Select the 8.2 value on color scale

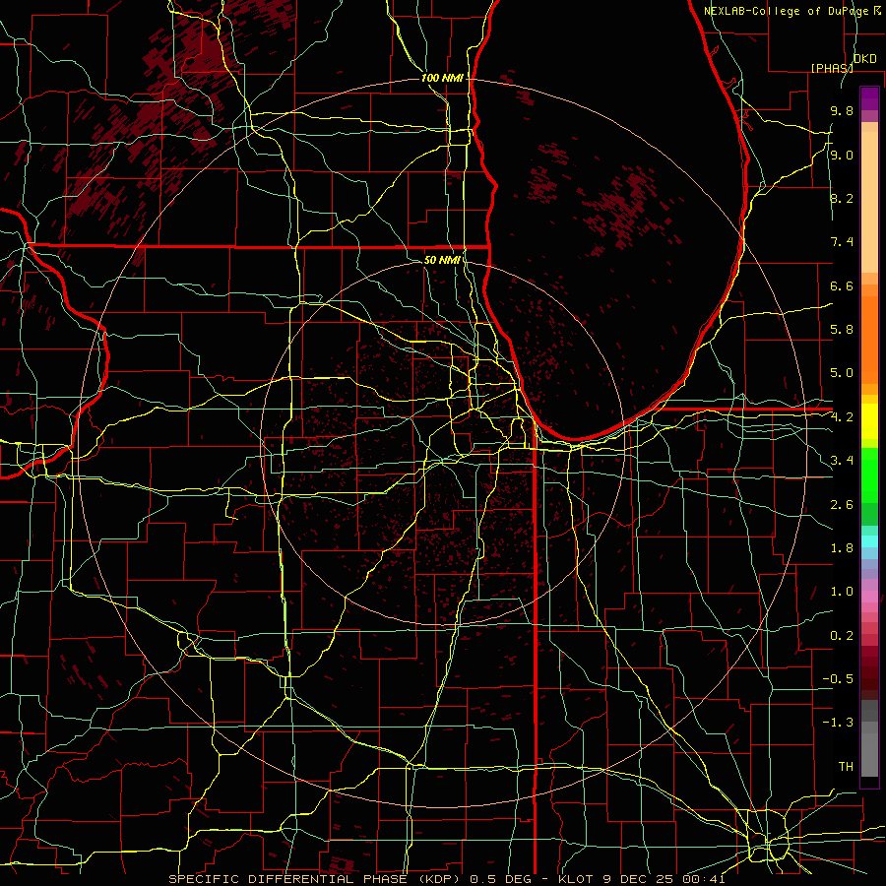tap(842, 198)
